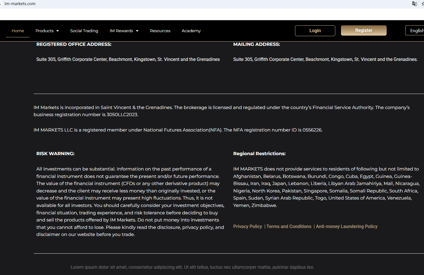Click the gold Register button
Screen dimensions: 424x275
(x=364, y=30)
